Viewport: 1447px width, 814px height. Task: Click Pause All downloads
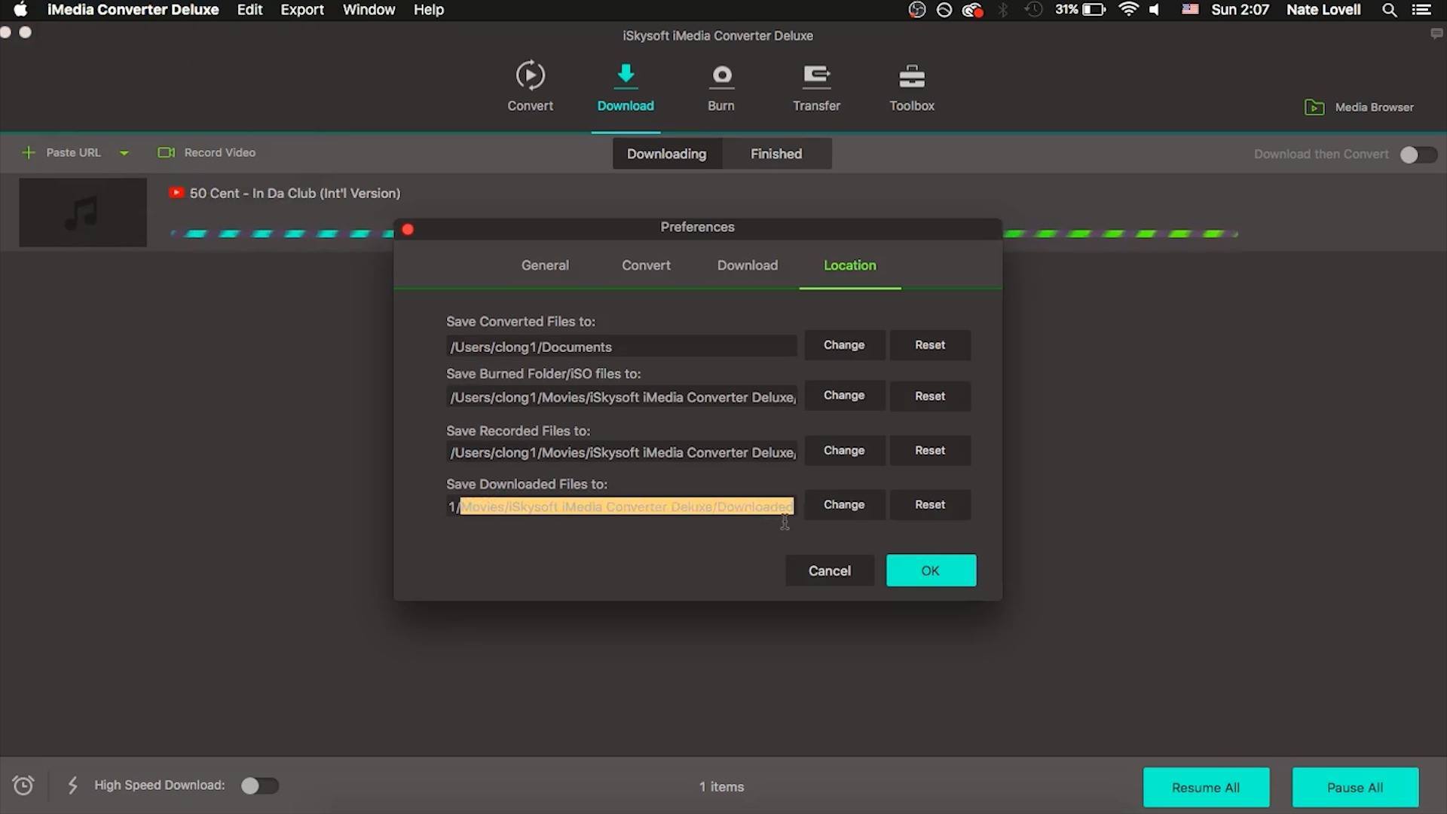(x=1355, y=788)
